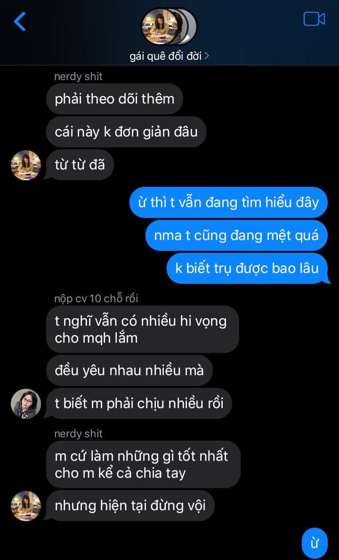Screen dimensions: 339x560
Task: Tap the first 'nerdy shit' sender name label
Action: (x=78, y=76)
